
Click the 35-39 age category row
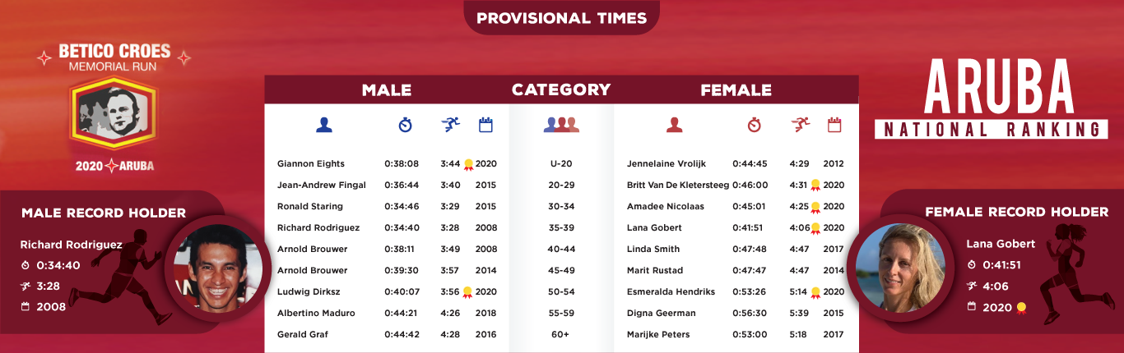click(x=560, y=227)
